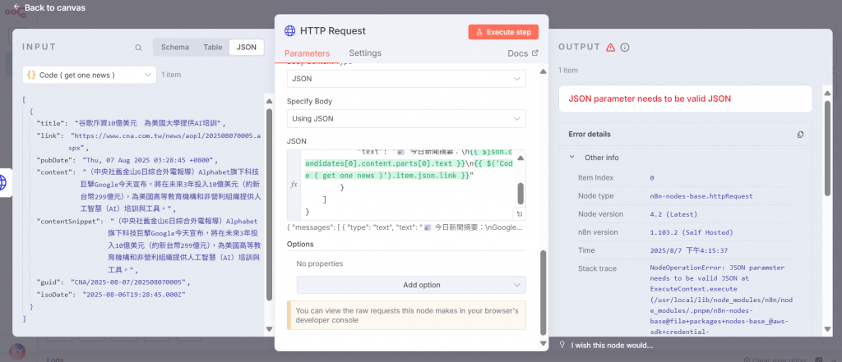
Task: Click the lightbulb icon by the I wish this node text
Action: pos(562,345)
